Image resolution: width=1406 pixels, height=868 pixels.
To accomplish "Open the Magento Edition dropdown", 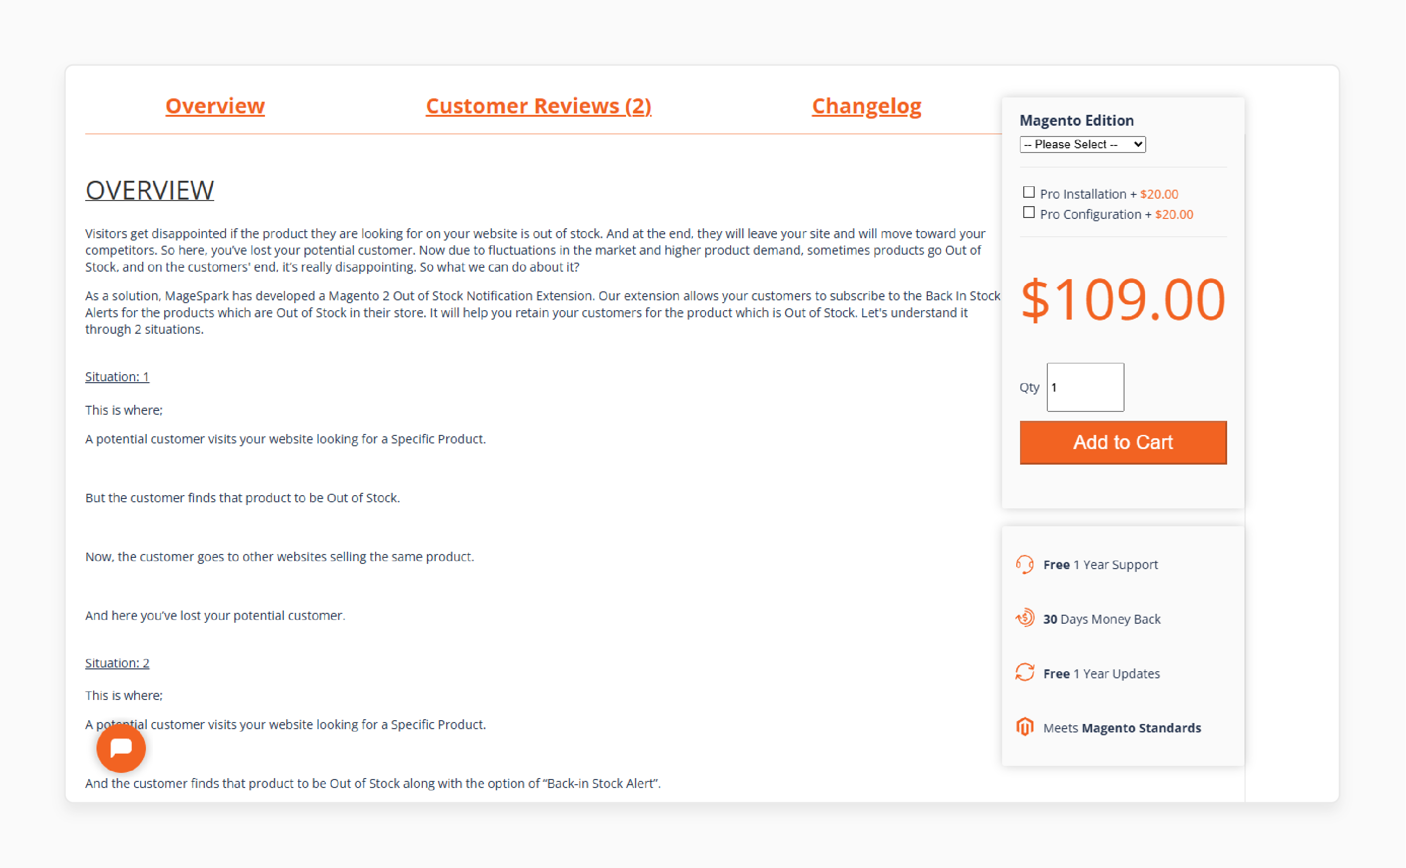I will [1082, 144].
